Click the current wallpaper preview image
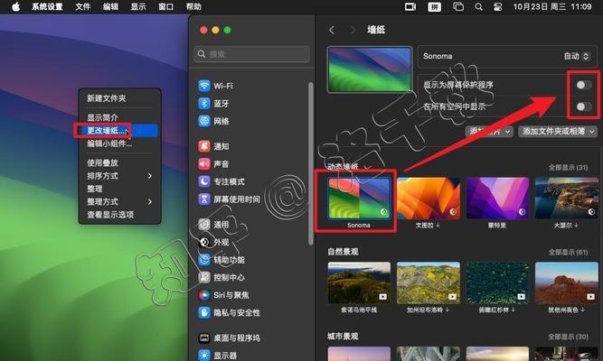This screenshot has height=361, width=603. [370, 69]
